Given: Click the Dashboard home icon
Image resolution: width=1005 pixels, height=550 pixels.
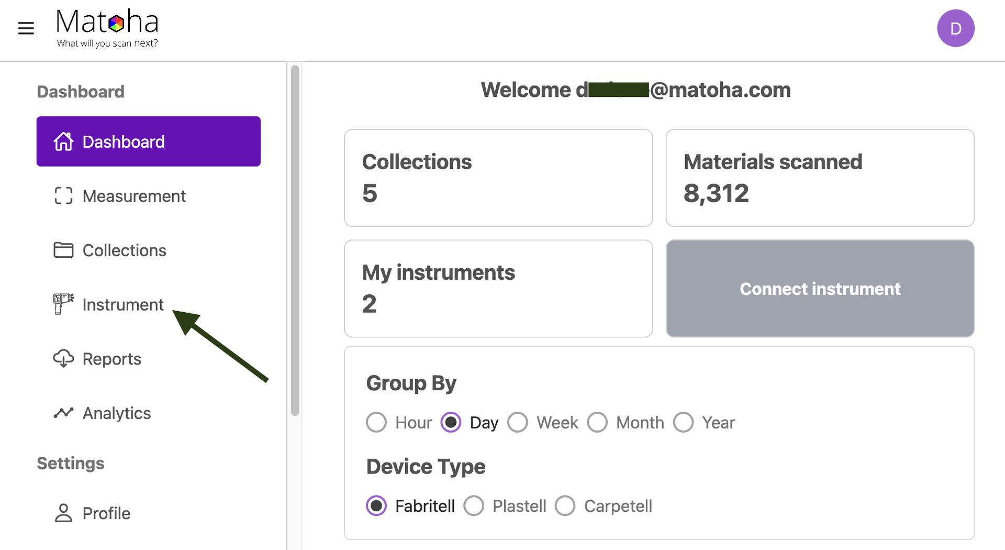Looking at the screenshot, I should click(63, 141).
